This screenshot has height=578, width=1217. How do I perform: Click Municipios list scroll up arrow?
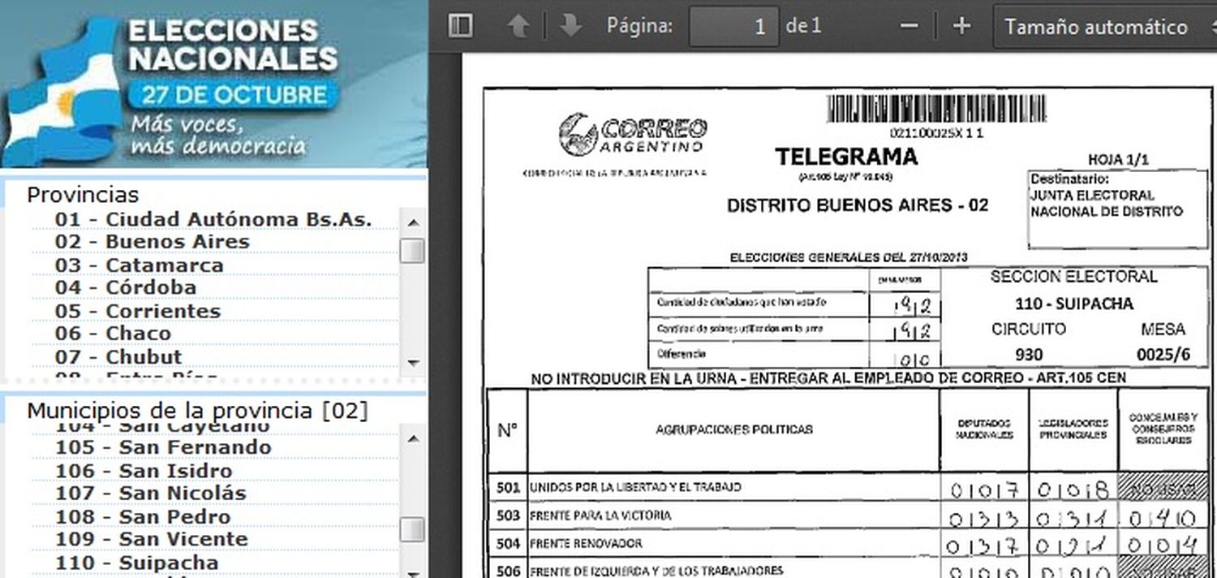pyautogui.click(x=413, y=439)
